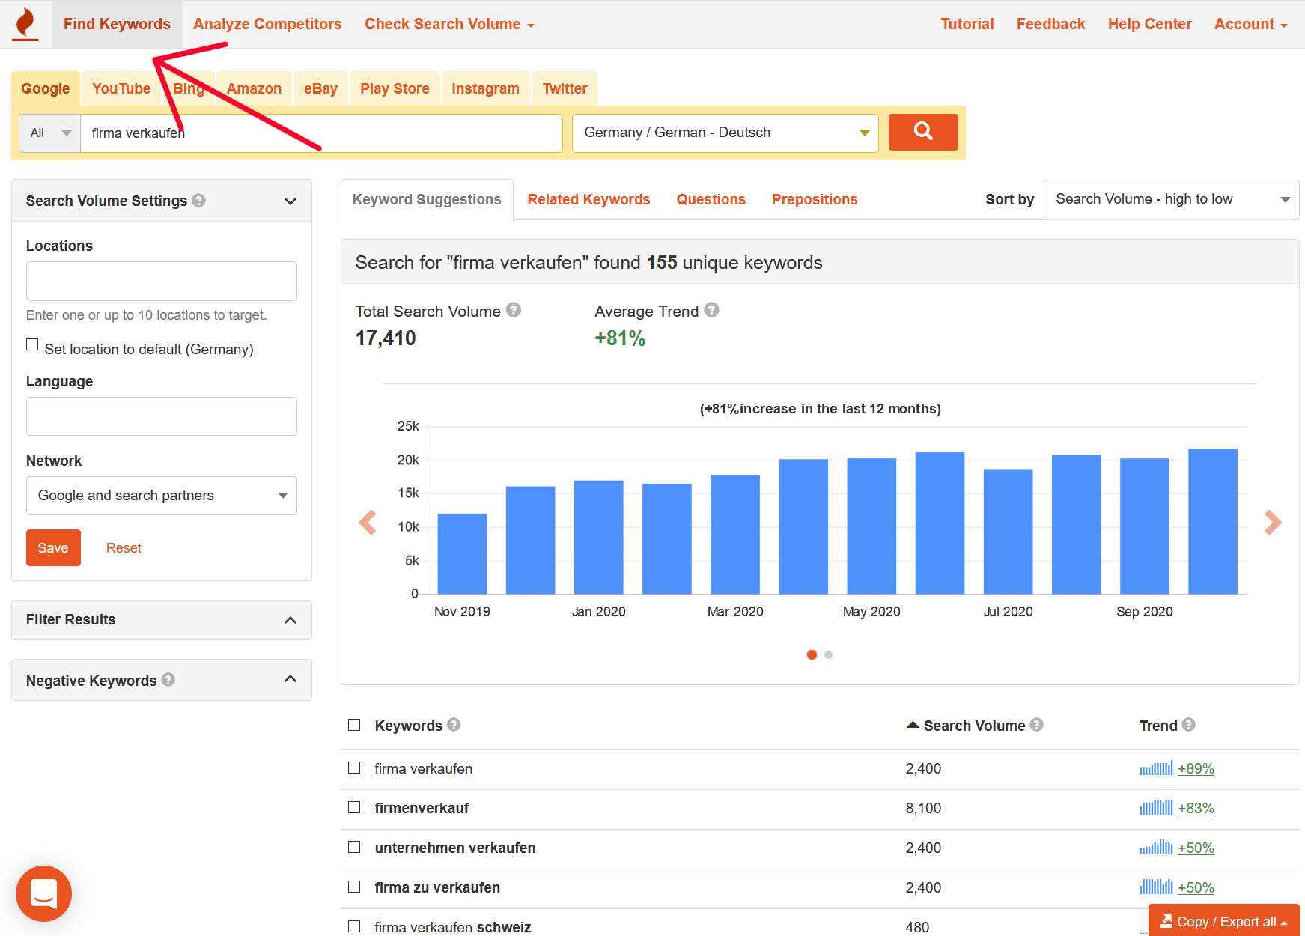Check the firmenverkauf keyword row
Image resolution: width=1305 pixels, height=936 pixels.
354,807
